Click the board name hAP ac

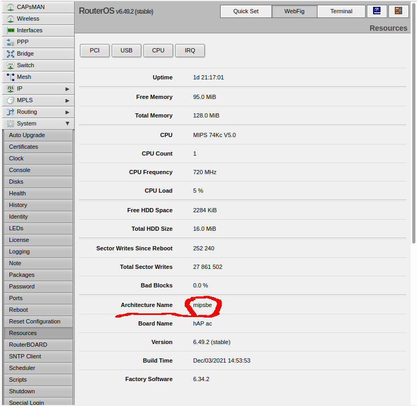pos(202,323)
